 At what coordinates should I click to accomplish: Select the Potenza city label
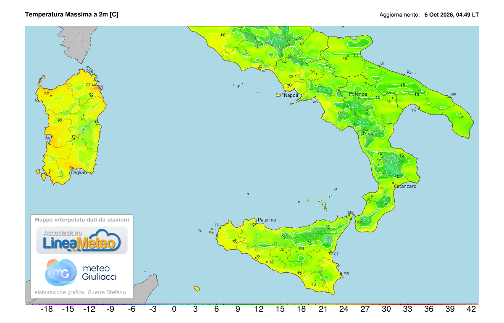point(358,94)
